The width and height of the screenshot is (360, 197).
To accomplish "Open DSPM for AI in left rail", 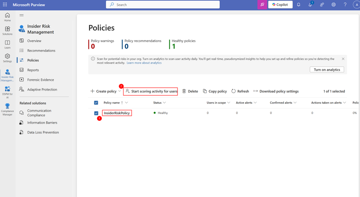I will [7, 92].
